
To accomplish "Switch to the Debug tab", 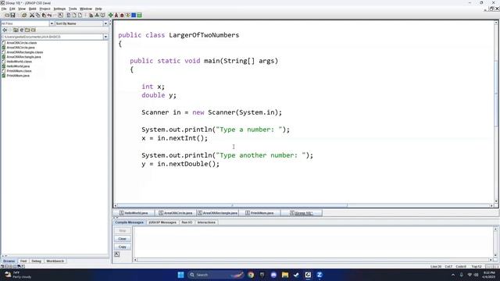I will coord(37,261).
